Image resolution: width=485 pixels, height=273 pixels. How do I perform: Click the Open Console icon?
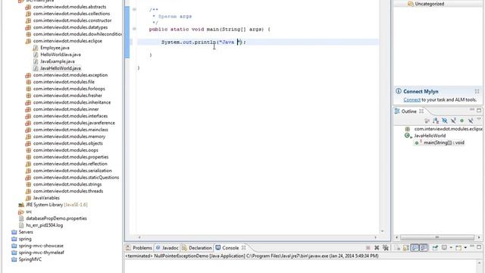(x=458, y=248)
